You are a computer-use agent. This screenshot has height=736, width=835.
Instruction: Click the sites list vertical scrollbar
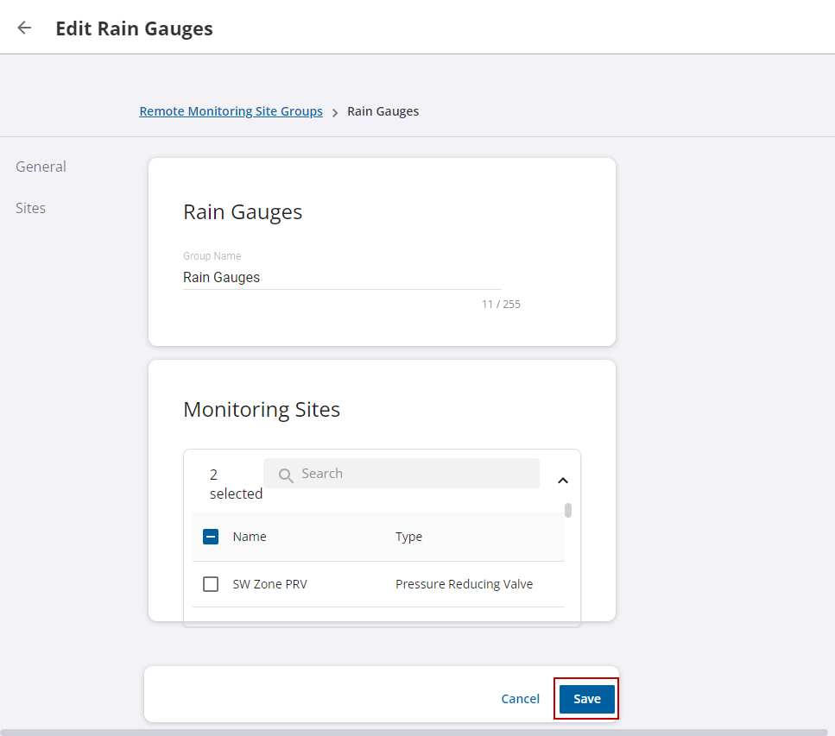click(567, 510)
